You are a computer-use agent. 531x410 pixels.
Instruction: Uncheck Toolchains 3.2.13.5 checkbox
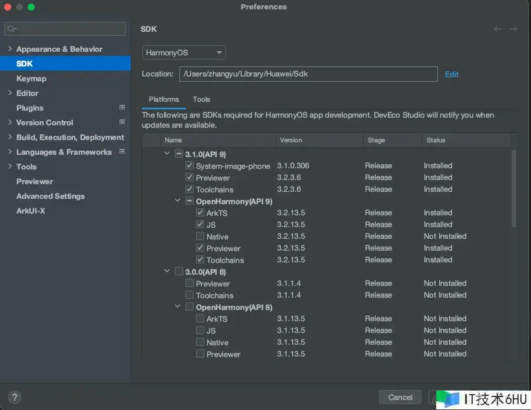[x=200, y=259]
